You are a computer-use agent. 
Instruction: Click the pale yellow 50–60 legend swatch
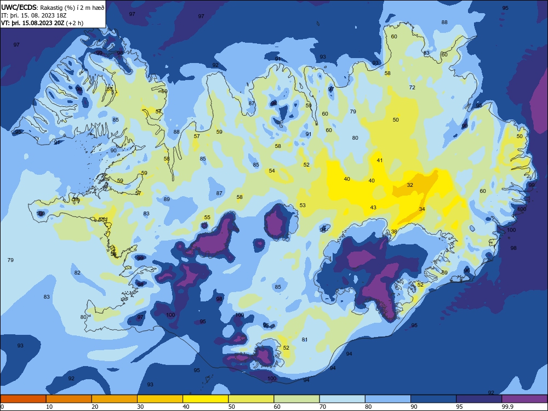click(251, 399)
